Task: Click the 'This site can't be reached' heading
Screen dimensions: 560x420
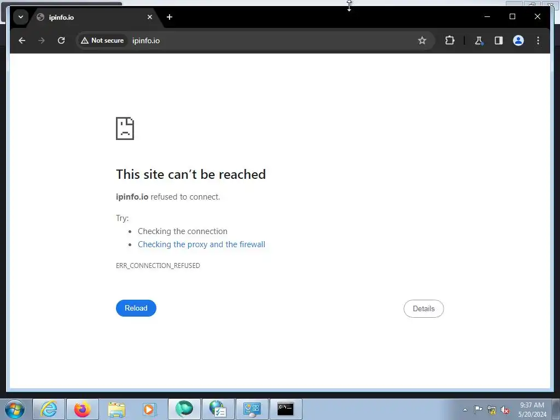Action: pos(191,174)
